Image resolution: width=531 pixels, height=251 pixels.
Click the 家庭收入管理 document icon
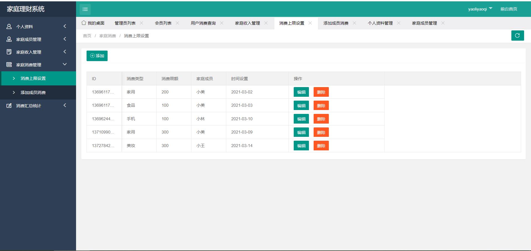click(9, 52)
